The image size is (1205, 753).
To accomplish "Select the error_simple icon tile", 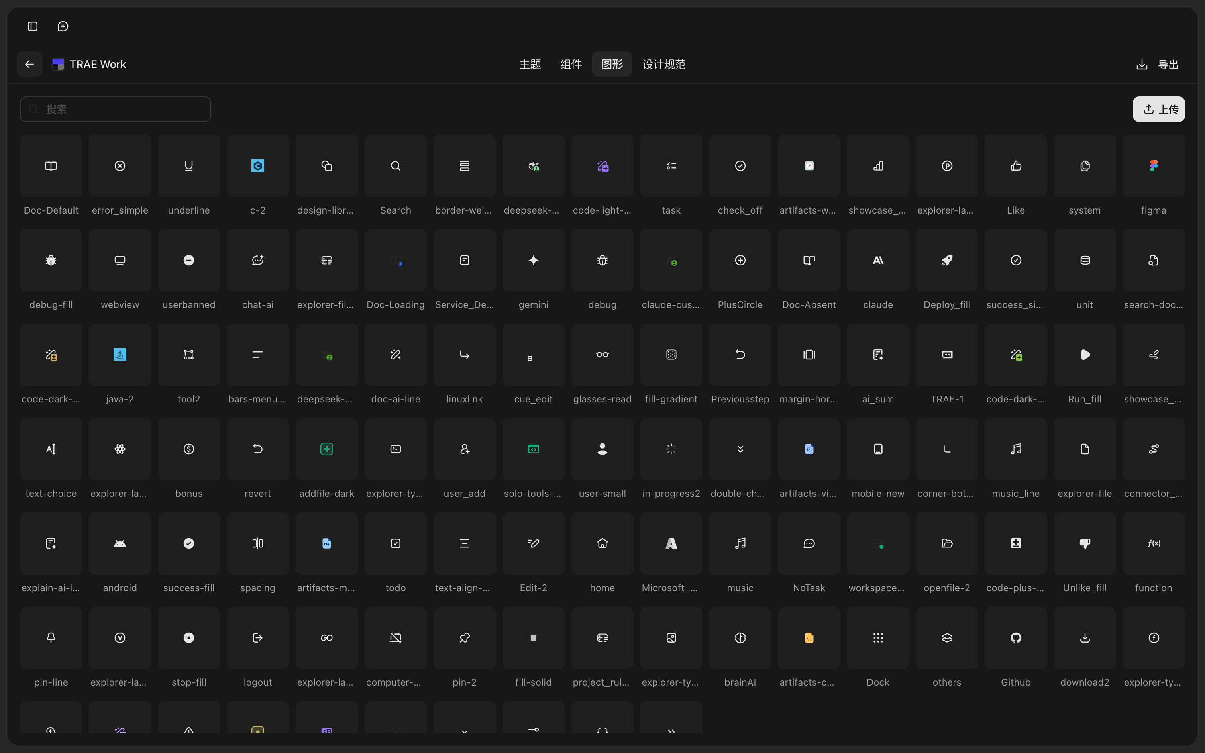I will click(x=120, y=166).
